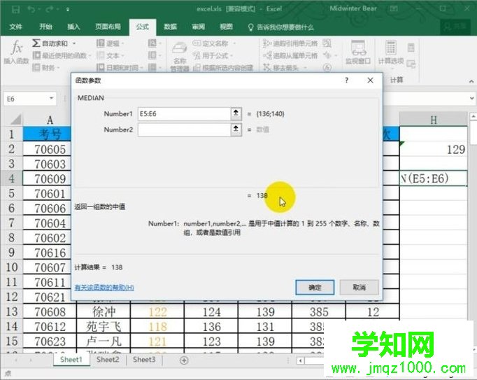Click the Insert Function fx icon
This screenshot has height=380, width=477.
pos(16,48)
